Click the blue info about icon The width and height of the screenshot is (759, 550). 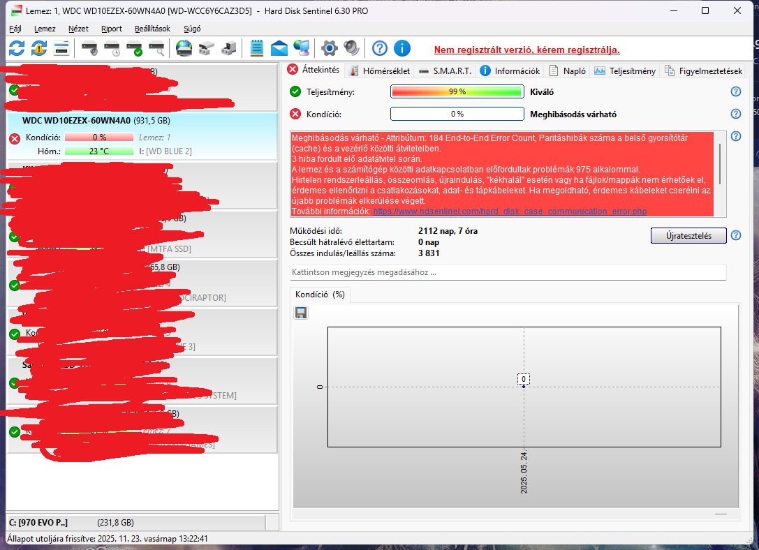pyautogui.click(x=402, y=48)
